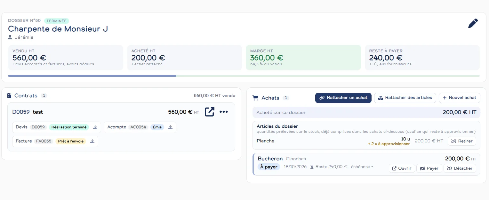Click Rattacher des articles button
The width and height of the screenshot is (489, 200).
pyautogui.click(x=405, y=98)
